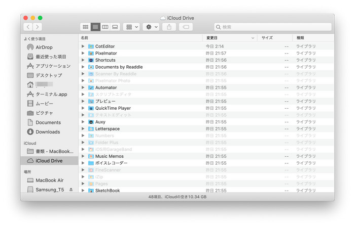This screenshot has height=228, width=355.
Task: Expand the Music Memos folder
Action: (x=83, y=156)
